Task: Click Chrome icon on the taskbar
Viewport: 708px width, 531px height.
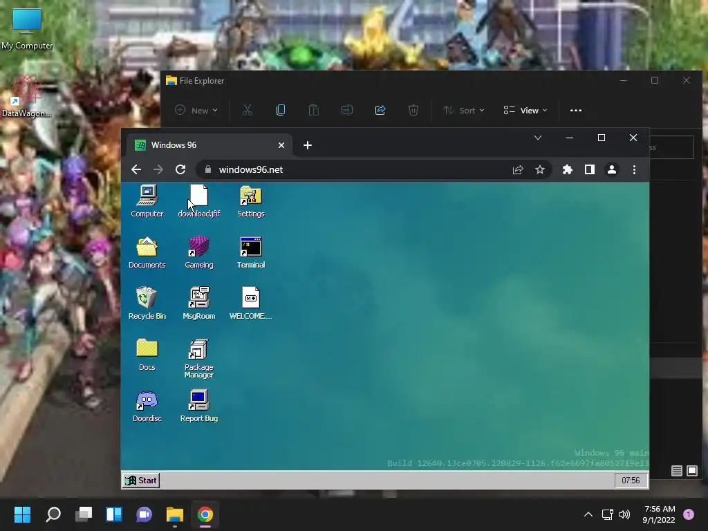Action: tap(205, 514)
